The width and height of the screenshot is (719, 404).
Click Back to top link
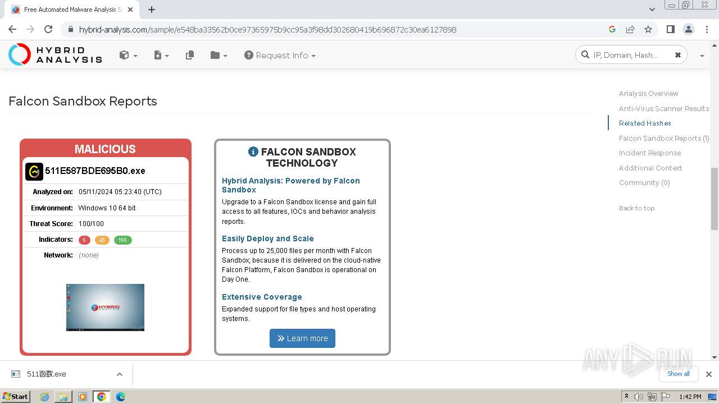click(636, 208)
